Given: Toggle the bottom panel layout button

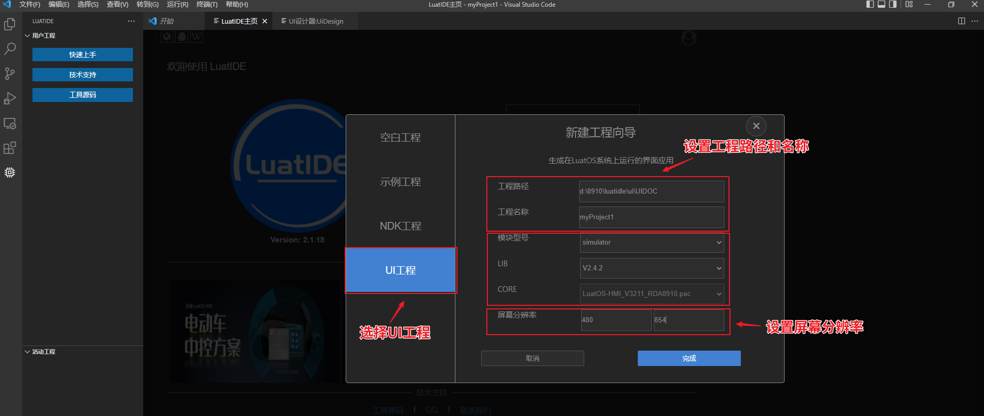Looking at the screenshot, I should tap(881, 5).
